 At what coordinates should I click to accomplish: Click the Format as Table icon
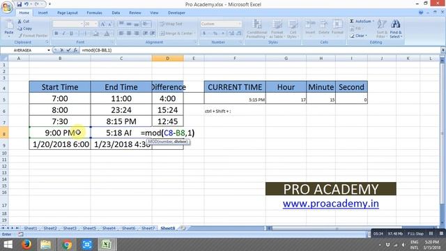tap(277, 24)
